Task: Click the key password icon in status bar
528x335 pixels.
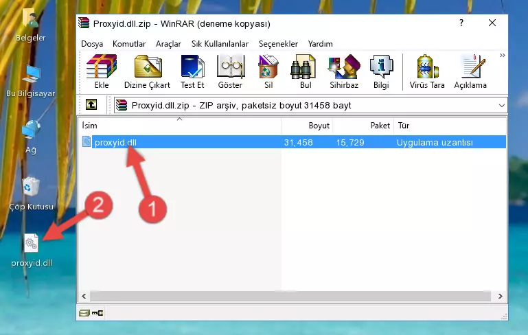Action: point(97,313)
